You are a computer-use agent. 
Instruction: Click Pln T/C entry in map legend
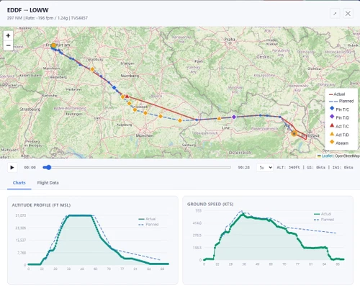click(339, 110)
